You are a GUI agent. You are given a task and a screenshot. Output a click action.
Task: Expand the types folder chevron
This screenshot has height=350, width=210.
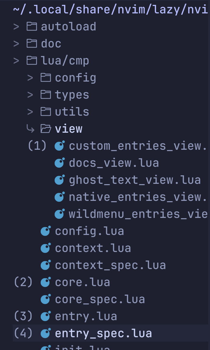(30, 95)
